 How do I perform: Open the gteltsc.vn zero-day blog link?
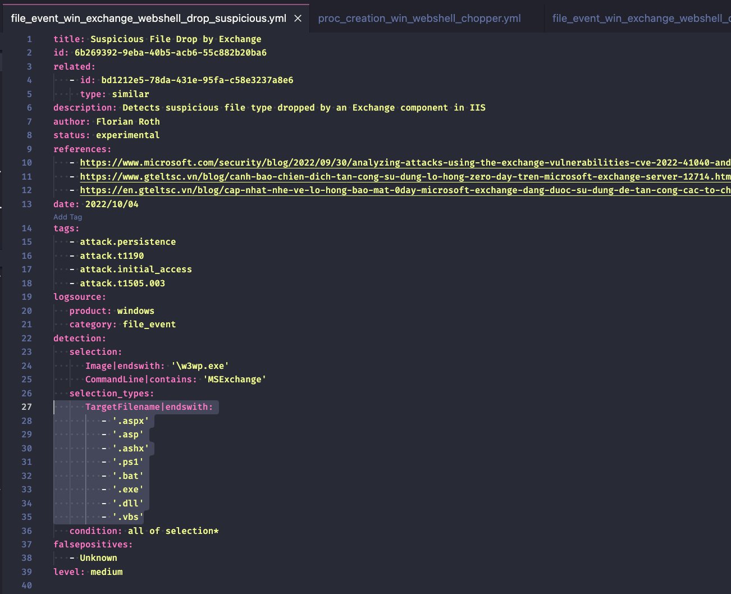(337, 176)
